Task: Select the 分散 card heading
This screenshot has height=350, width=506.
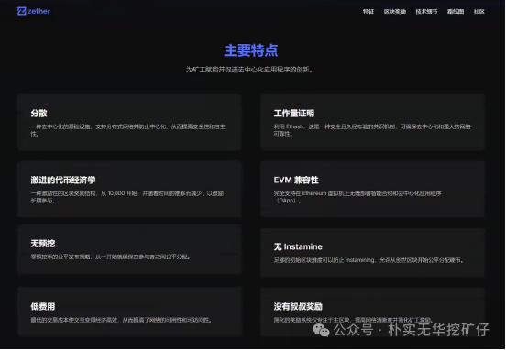Action: pos(39,114)
